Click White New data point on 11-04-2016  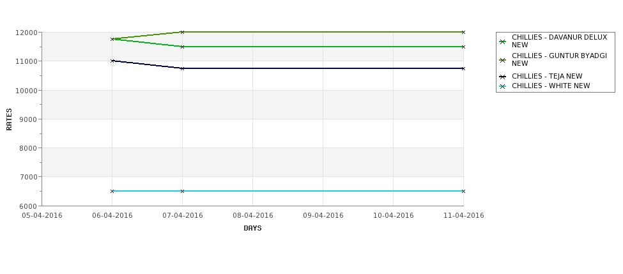(x=463, y=191)
